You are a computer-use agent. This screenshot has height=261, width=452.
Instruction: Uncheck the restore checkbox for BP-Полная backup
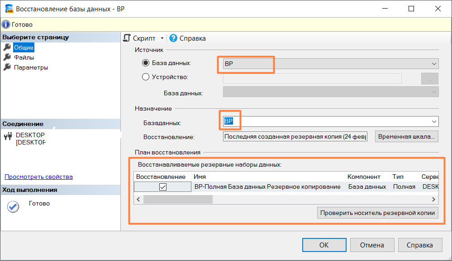coord(162,187)
